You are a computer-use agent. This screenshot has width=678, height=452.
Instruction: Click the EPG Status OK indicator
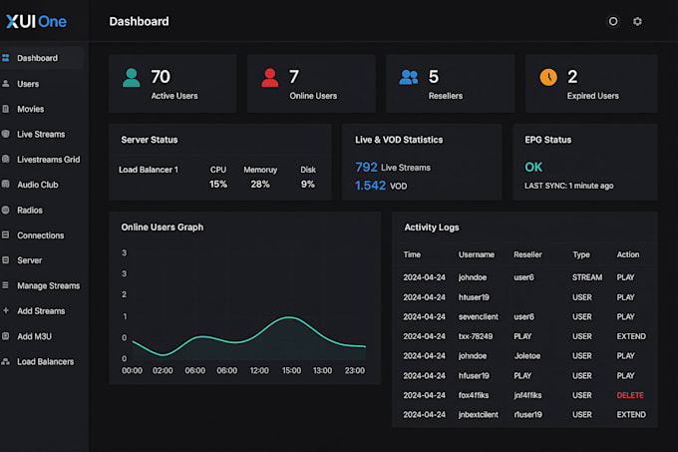tap(533, 167)
